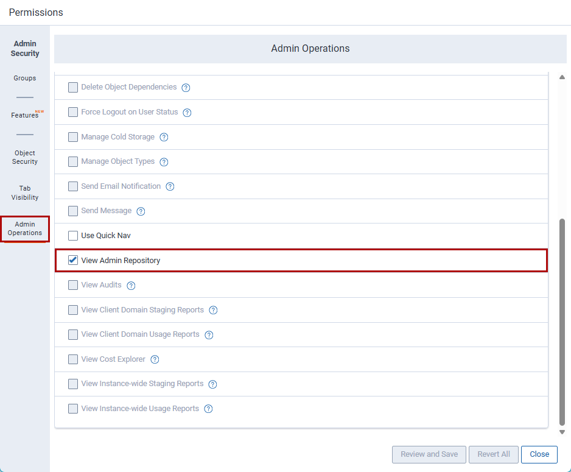Click the Admin Security heading

click(25, 49)
